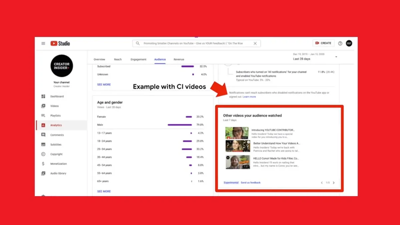Click the 35–44 years row

150,157
